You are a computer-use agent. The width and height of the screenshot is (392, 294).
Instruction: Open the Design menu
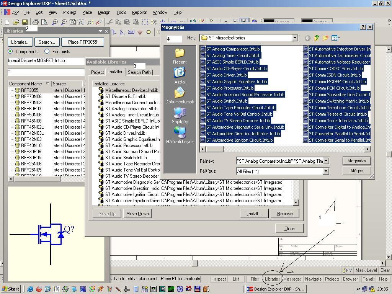pyautogui.click(x=104, y=12)
